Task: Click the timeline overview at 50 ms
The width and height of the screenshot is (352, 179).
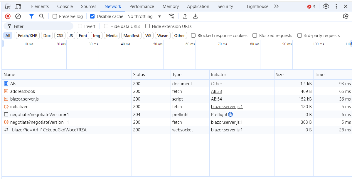Action: click(158, 44)
